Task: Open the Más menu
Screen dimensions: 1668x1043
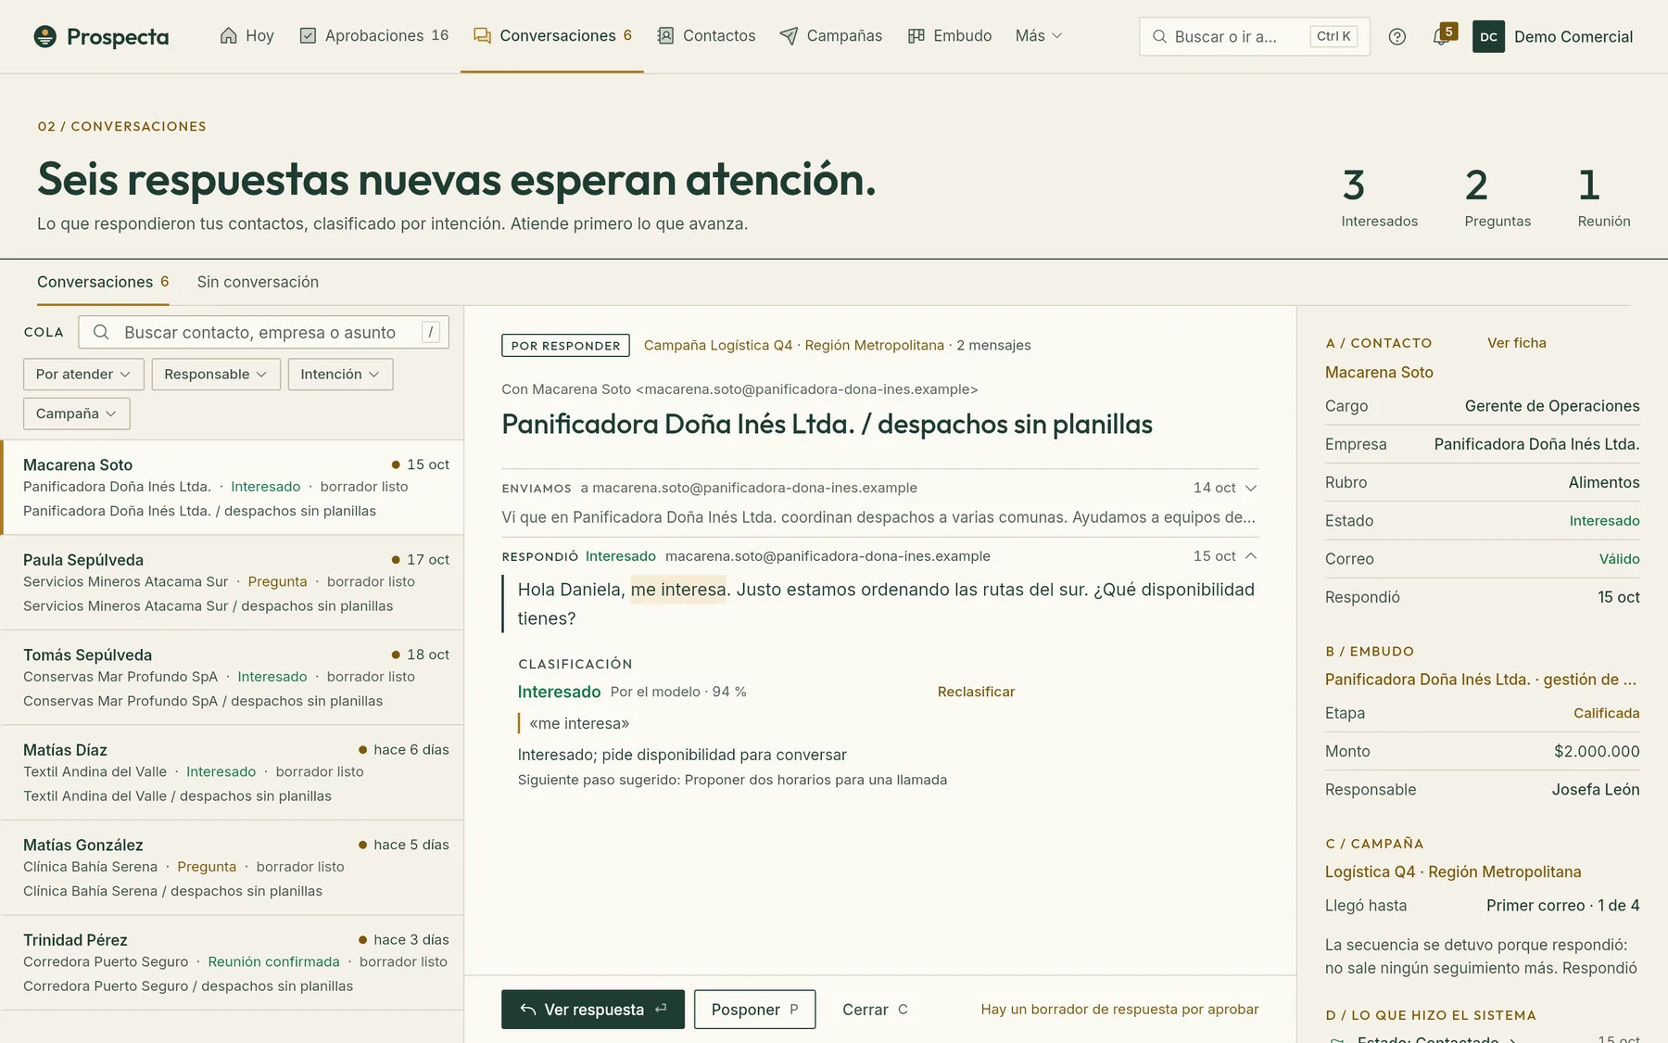Action: click(x=1039, y=35)
